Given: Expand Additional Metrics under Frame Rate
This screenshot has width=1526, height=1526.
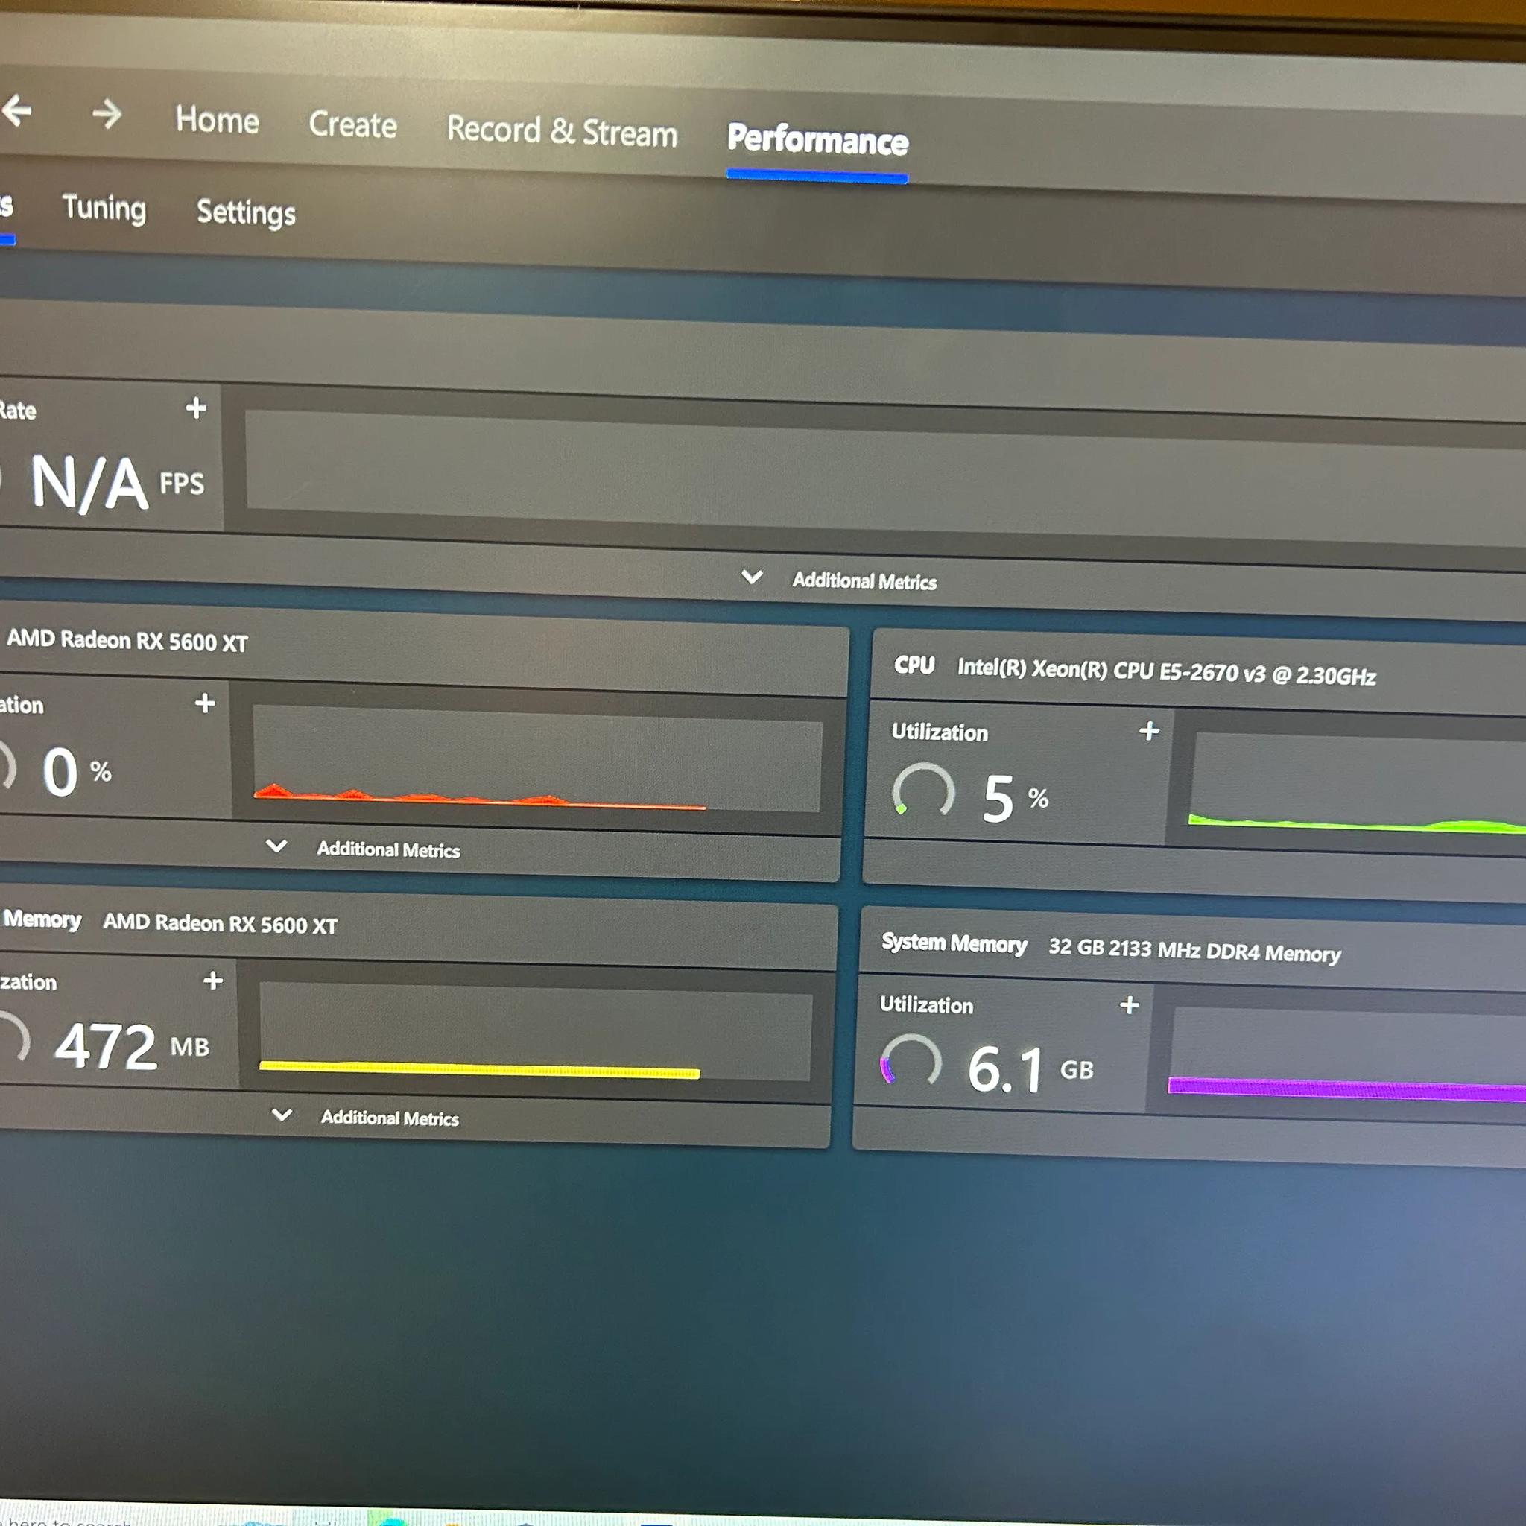Looking at the screenshot, I should tap(840, 580).
